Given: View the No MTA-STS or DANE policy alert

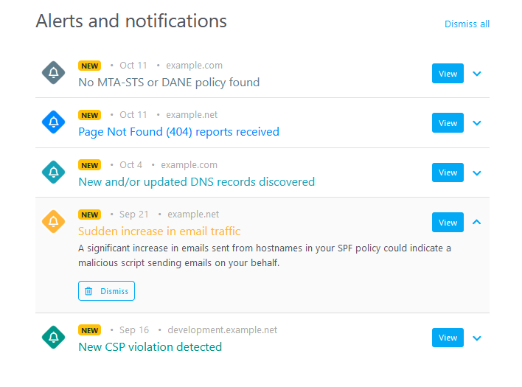Looking at the screenshot, I should (448, 74).
